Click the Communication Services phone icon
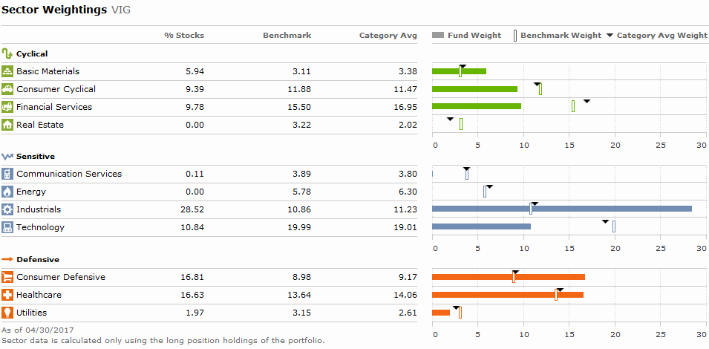The image size is (709, 349). point(7,174)
